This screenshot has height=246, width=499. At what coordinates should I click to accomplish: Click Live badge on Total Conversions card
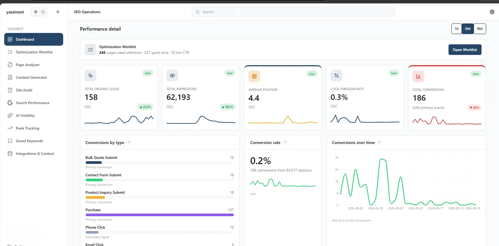pyautogui.click(x=475, y=74)
